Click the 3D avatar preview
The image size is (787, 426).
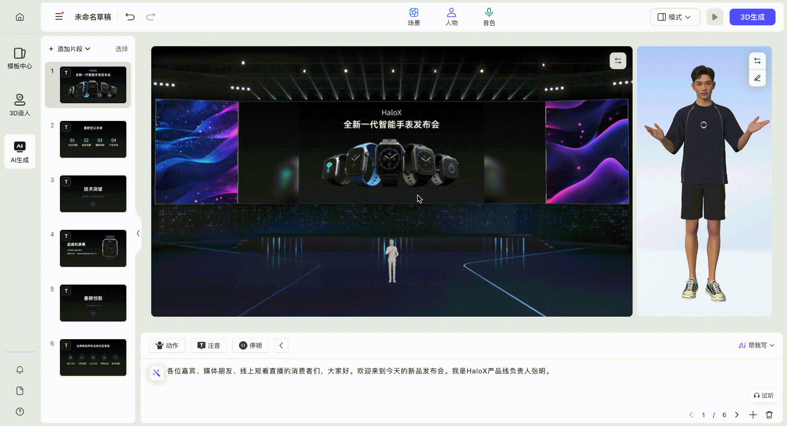[x=704, y=182]
